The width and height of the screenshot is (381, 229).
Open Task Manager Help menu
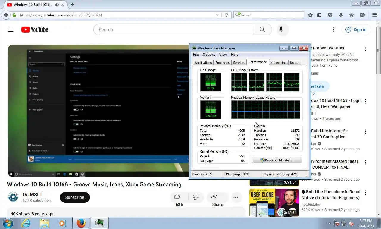click(235, 55)
